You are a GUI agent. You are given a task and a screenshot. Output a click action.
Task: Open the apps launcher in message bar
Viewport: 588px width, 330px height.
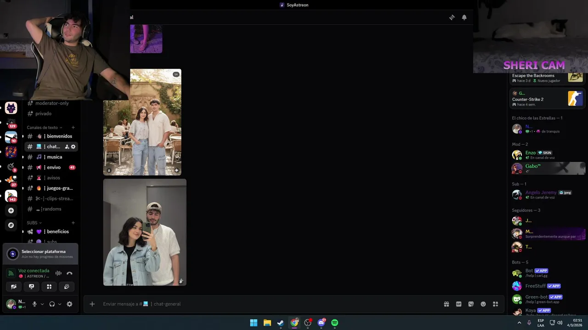496,304
